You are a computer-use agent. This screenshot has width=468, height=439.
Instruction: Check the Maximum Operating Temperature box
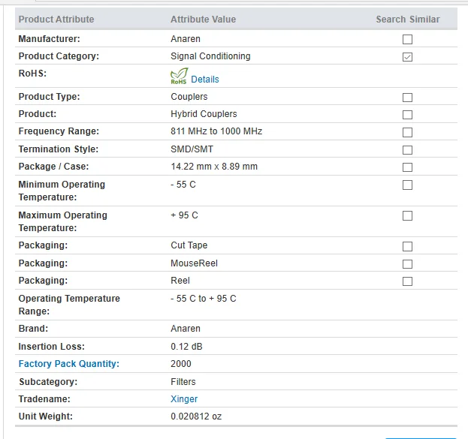pos(407,215)
